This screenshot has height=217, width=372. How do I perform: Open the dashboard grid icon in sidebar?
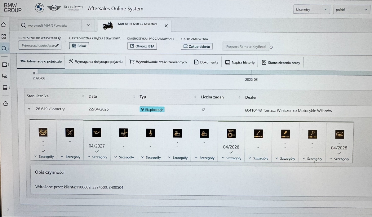tap(4, 37)
